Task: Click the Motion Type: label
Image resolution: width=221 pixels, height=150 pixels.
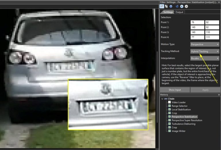Action: [x=168, y=44]
